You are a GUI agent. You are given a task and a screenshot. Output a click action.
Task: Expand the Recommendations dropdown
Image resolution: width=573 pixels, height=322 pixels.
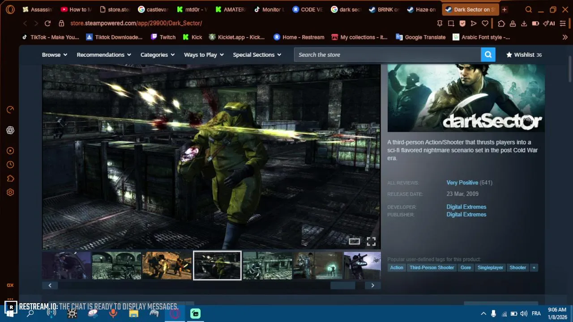104,55
